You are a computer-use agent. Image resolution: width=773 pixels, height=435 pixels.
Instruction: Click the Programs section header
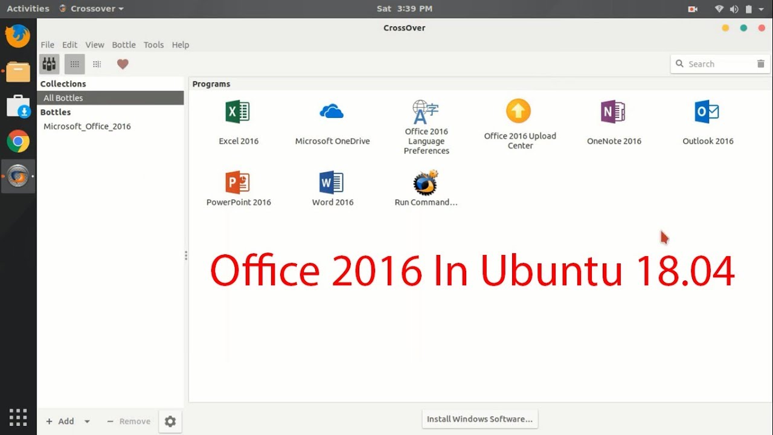click(x=211, y=84)
